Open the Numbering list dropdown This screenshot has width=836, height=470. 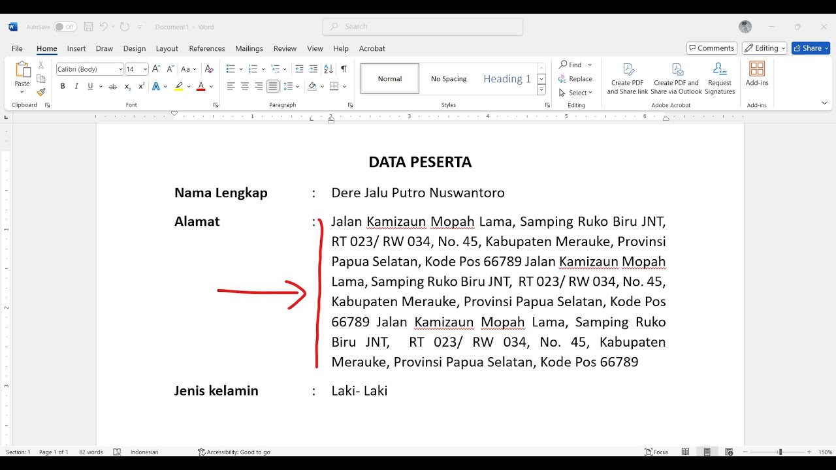(x=263, y=69)
